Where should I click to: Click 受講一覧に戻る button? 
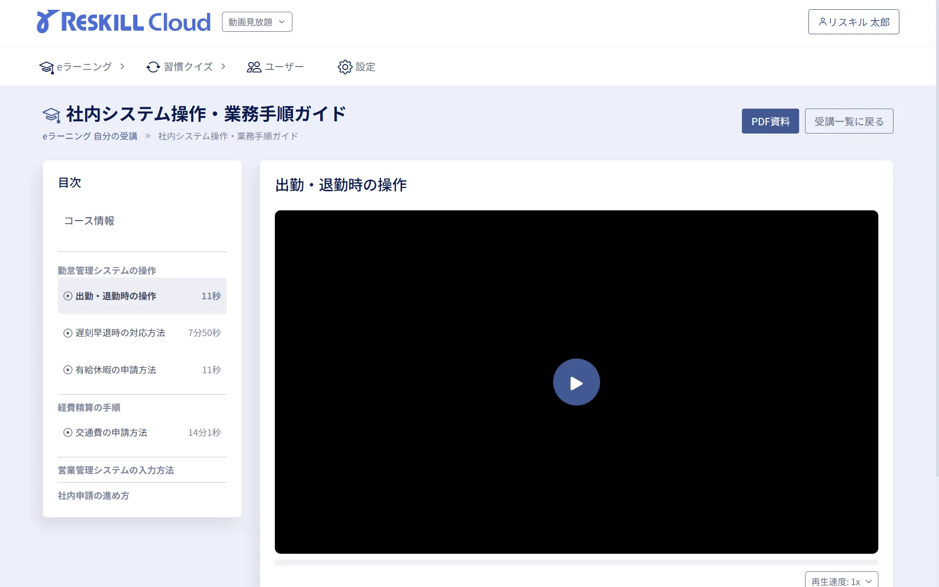click(849, 121)
